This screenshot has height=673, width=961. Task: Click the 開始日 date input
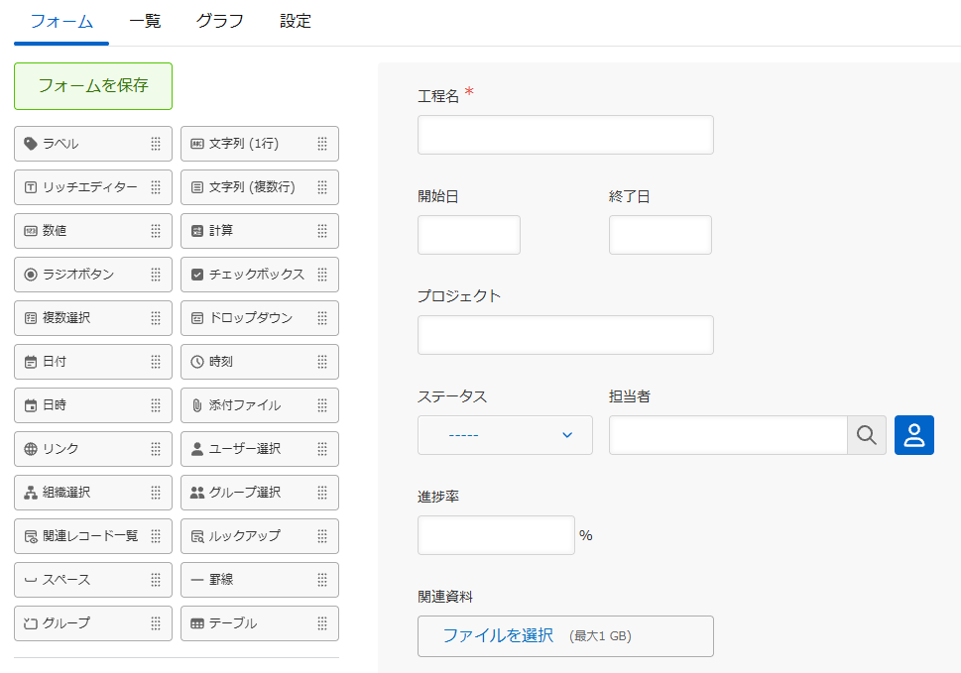469,235
